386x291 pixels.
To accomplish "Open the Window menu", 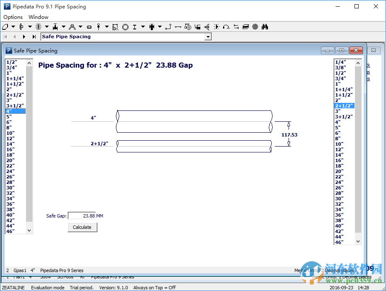I will tap(38, 17).
